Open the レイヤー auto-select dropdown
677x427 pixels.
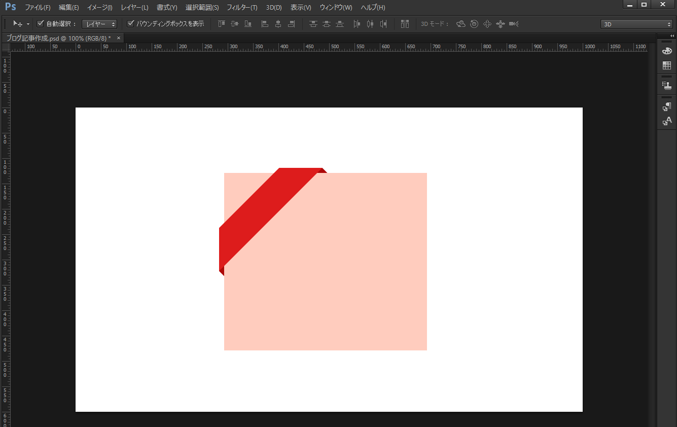click(99, 24)
